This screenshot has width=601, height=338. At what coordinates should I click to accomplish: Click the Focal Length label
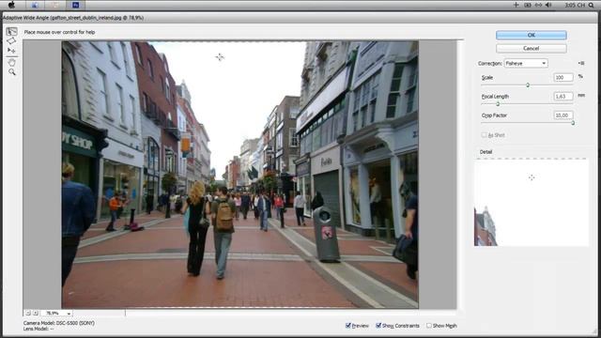pos(495,97)
